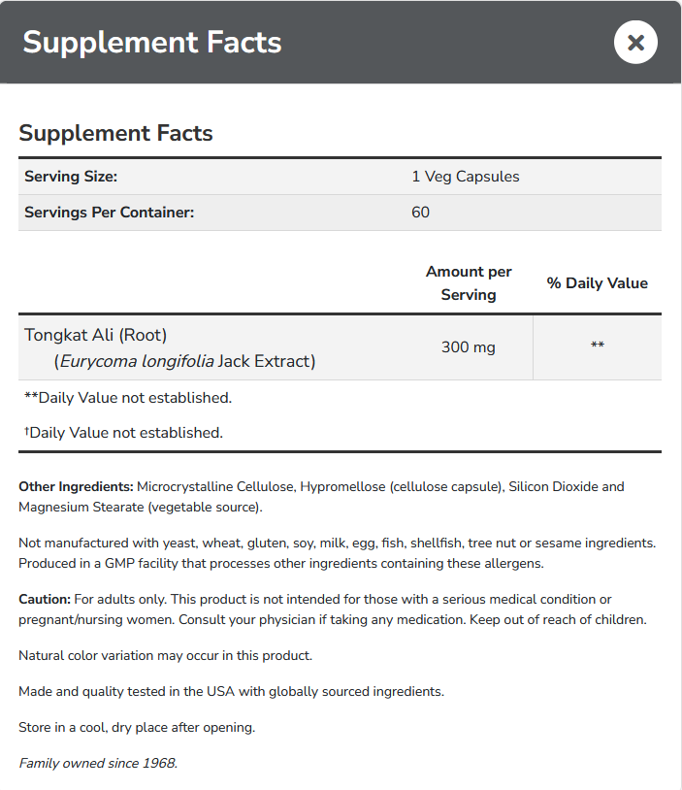The height and width of the screenshot is (790, 682).
Task: Click the 'Store in a cool, dry place' line
Action: 137,727
